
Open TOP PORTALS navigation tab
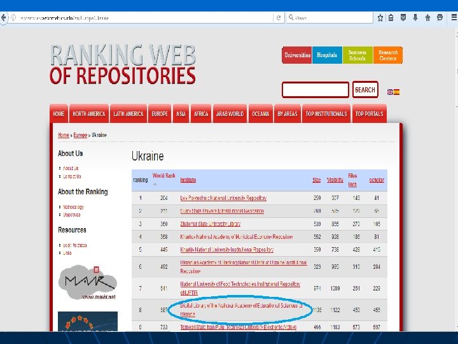(x=369, y=113)
